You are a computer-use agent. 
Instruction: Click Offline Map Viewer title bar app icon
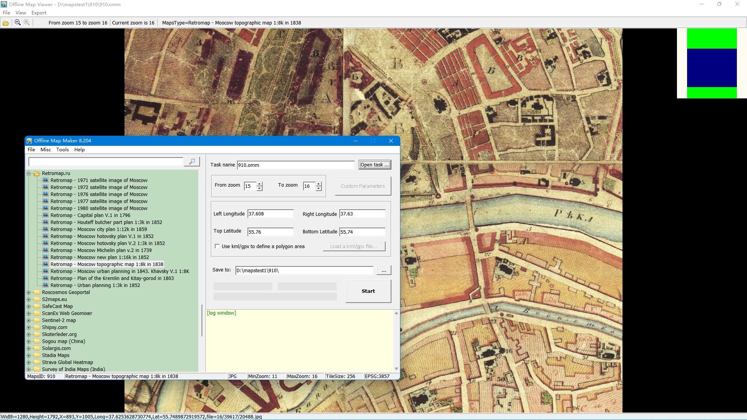tap(4, 4)
